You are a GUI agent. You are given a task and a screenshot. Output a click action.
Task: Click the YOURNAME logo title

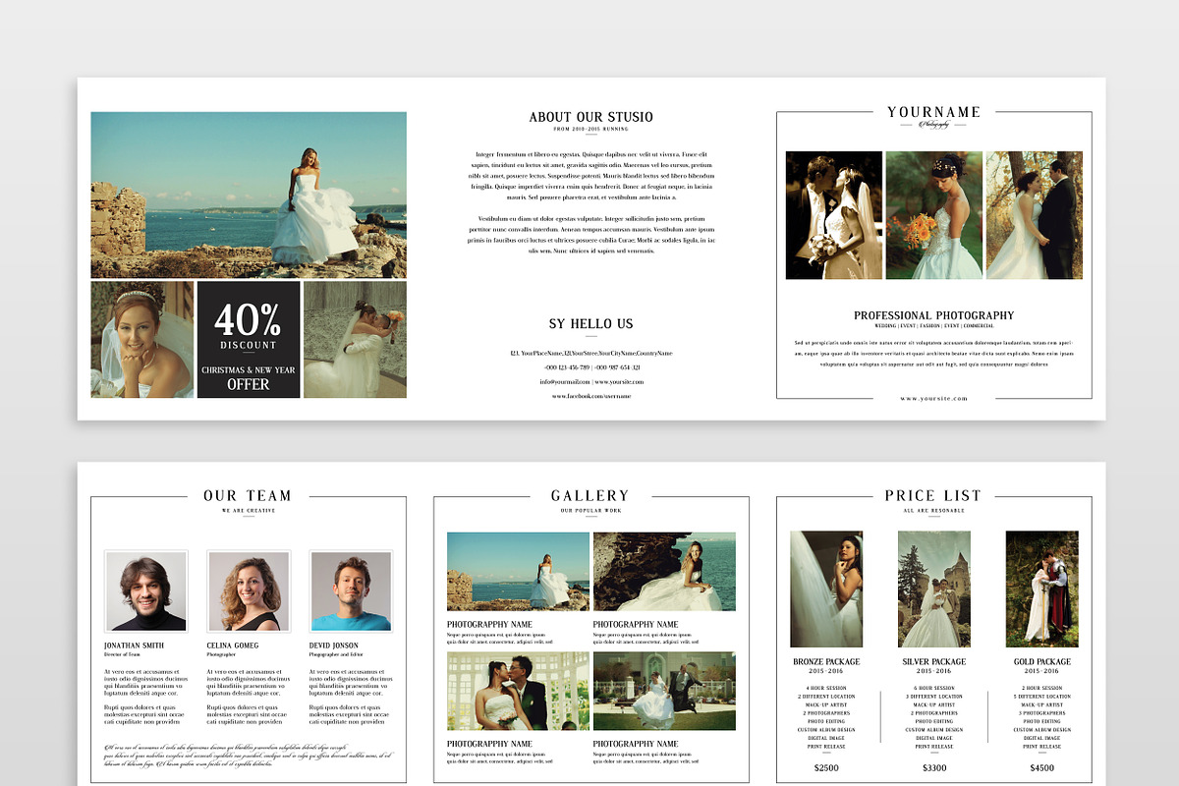[933, 112]
